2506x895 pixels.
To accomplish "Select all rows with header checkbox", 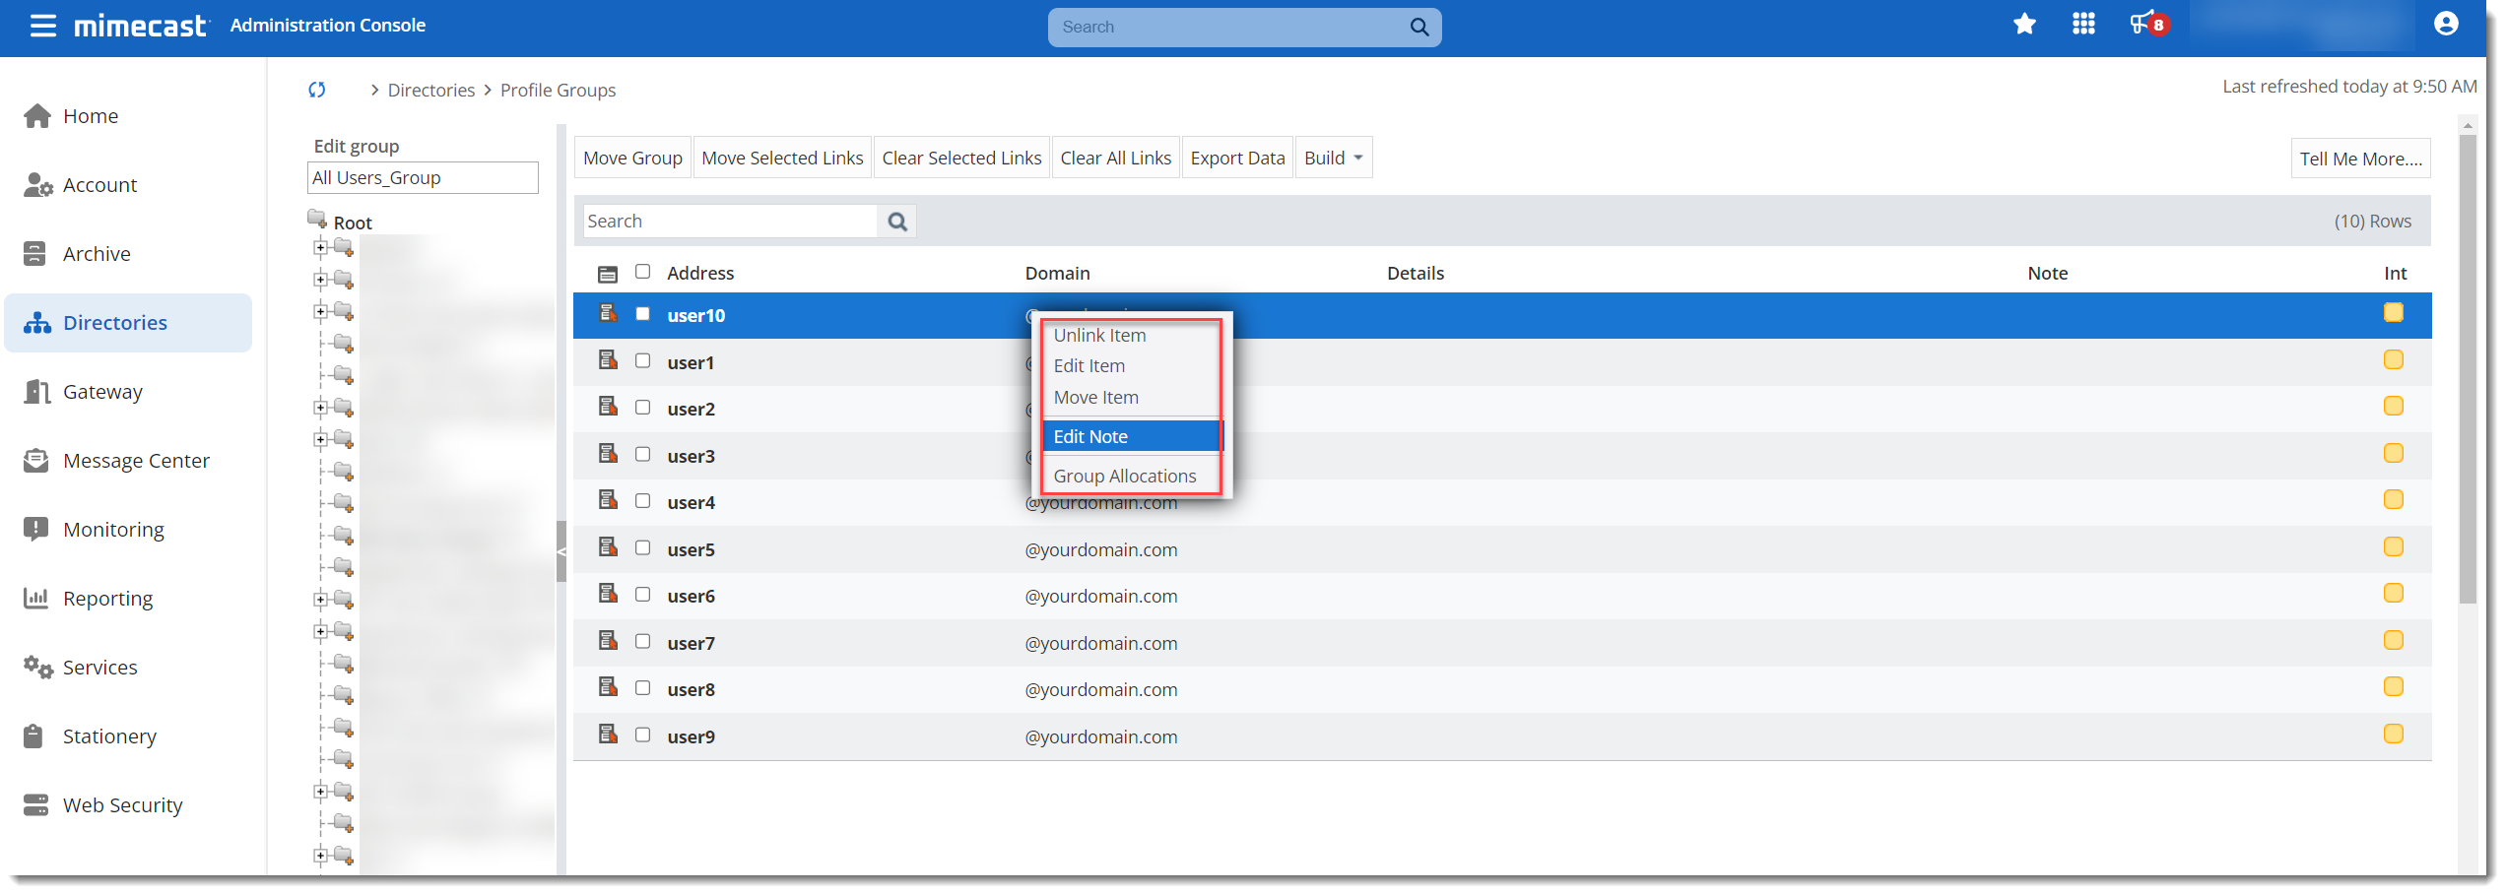I will click(x=643, y=272).
